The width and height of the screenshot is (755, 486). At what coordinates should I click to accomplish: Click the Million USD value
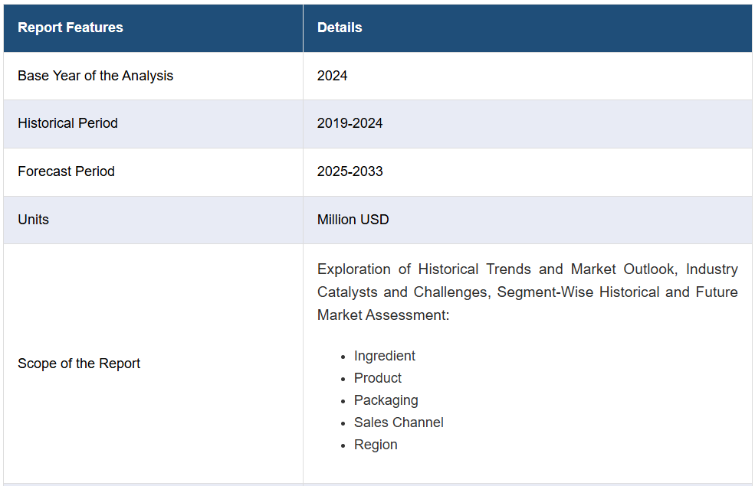click(353, 220)
